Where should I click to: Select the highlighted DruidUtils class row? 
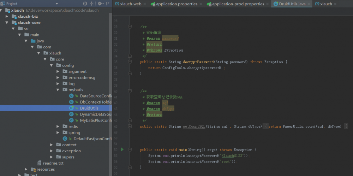tap(56, 108)
